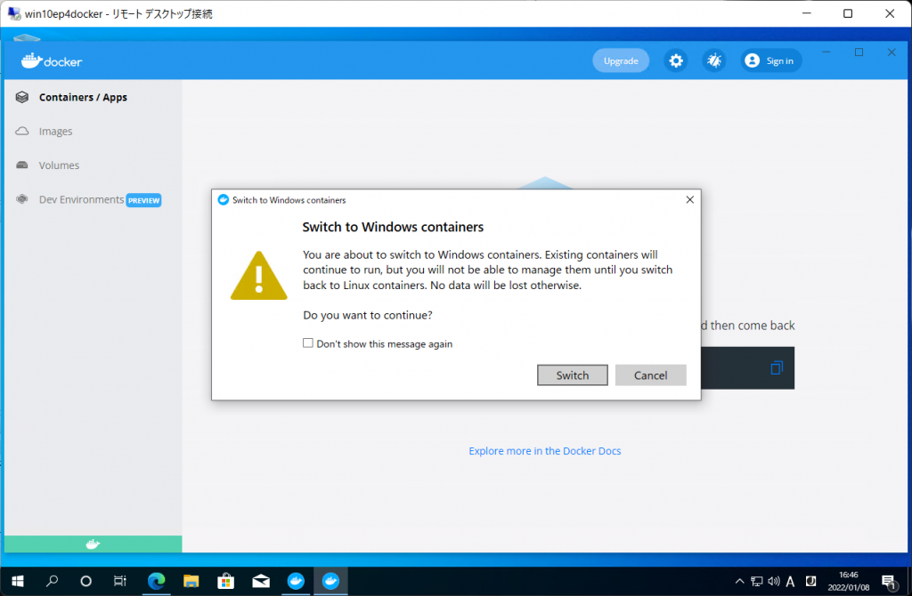Copy command using the copy icon
The image size is (912, 596).
pyautogui.click(x=777, y=367)
